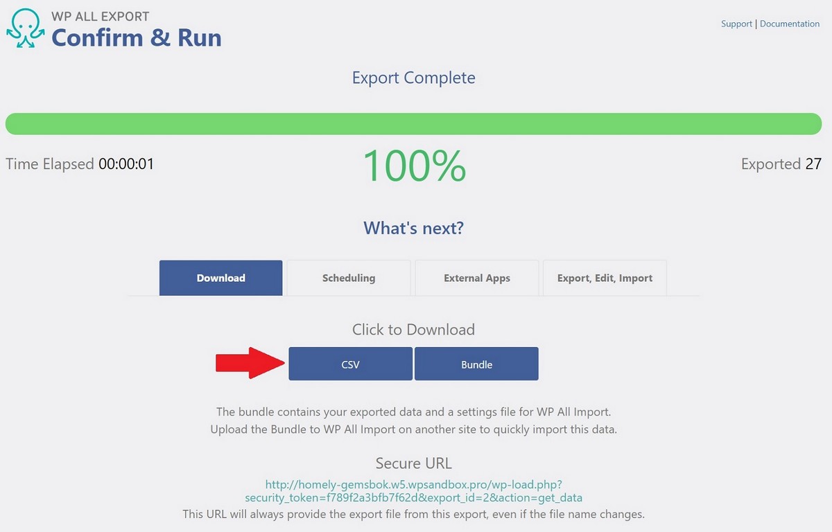Click the 100% completion indicator
832x532 pixels.
(x=414, y=166)
